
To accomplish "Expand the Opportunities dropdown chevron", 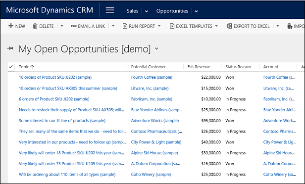I will click(x=197, y=11).
